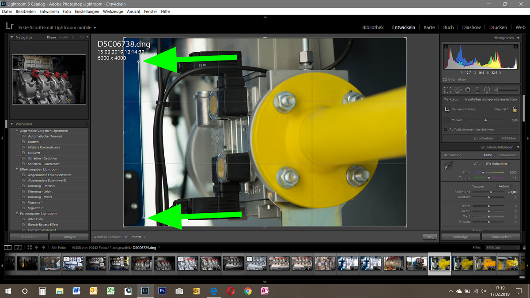This screenshot has height=298, width=530.
Task: Open the Entwickeln menu
Action: tap(49, 11)
